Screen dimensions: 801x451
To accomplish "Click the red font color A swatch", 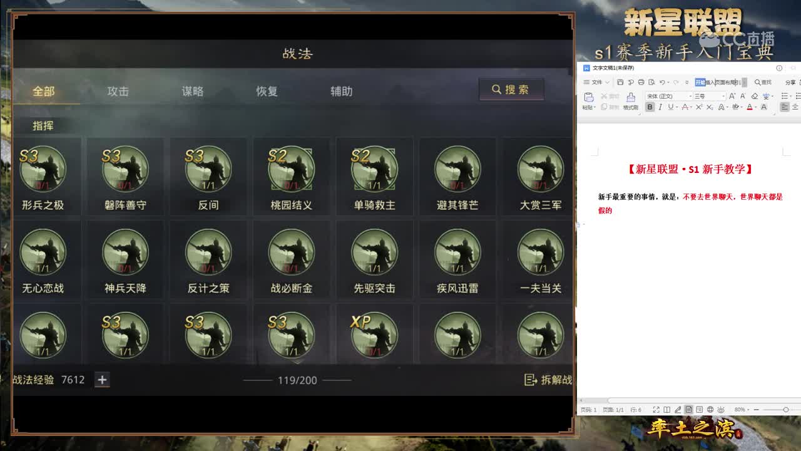I will (x=750, y=107).
